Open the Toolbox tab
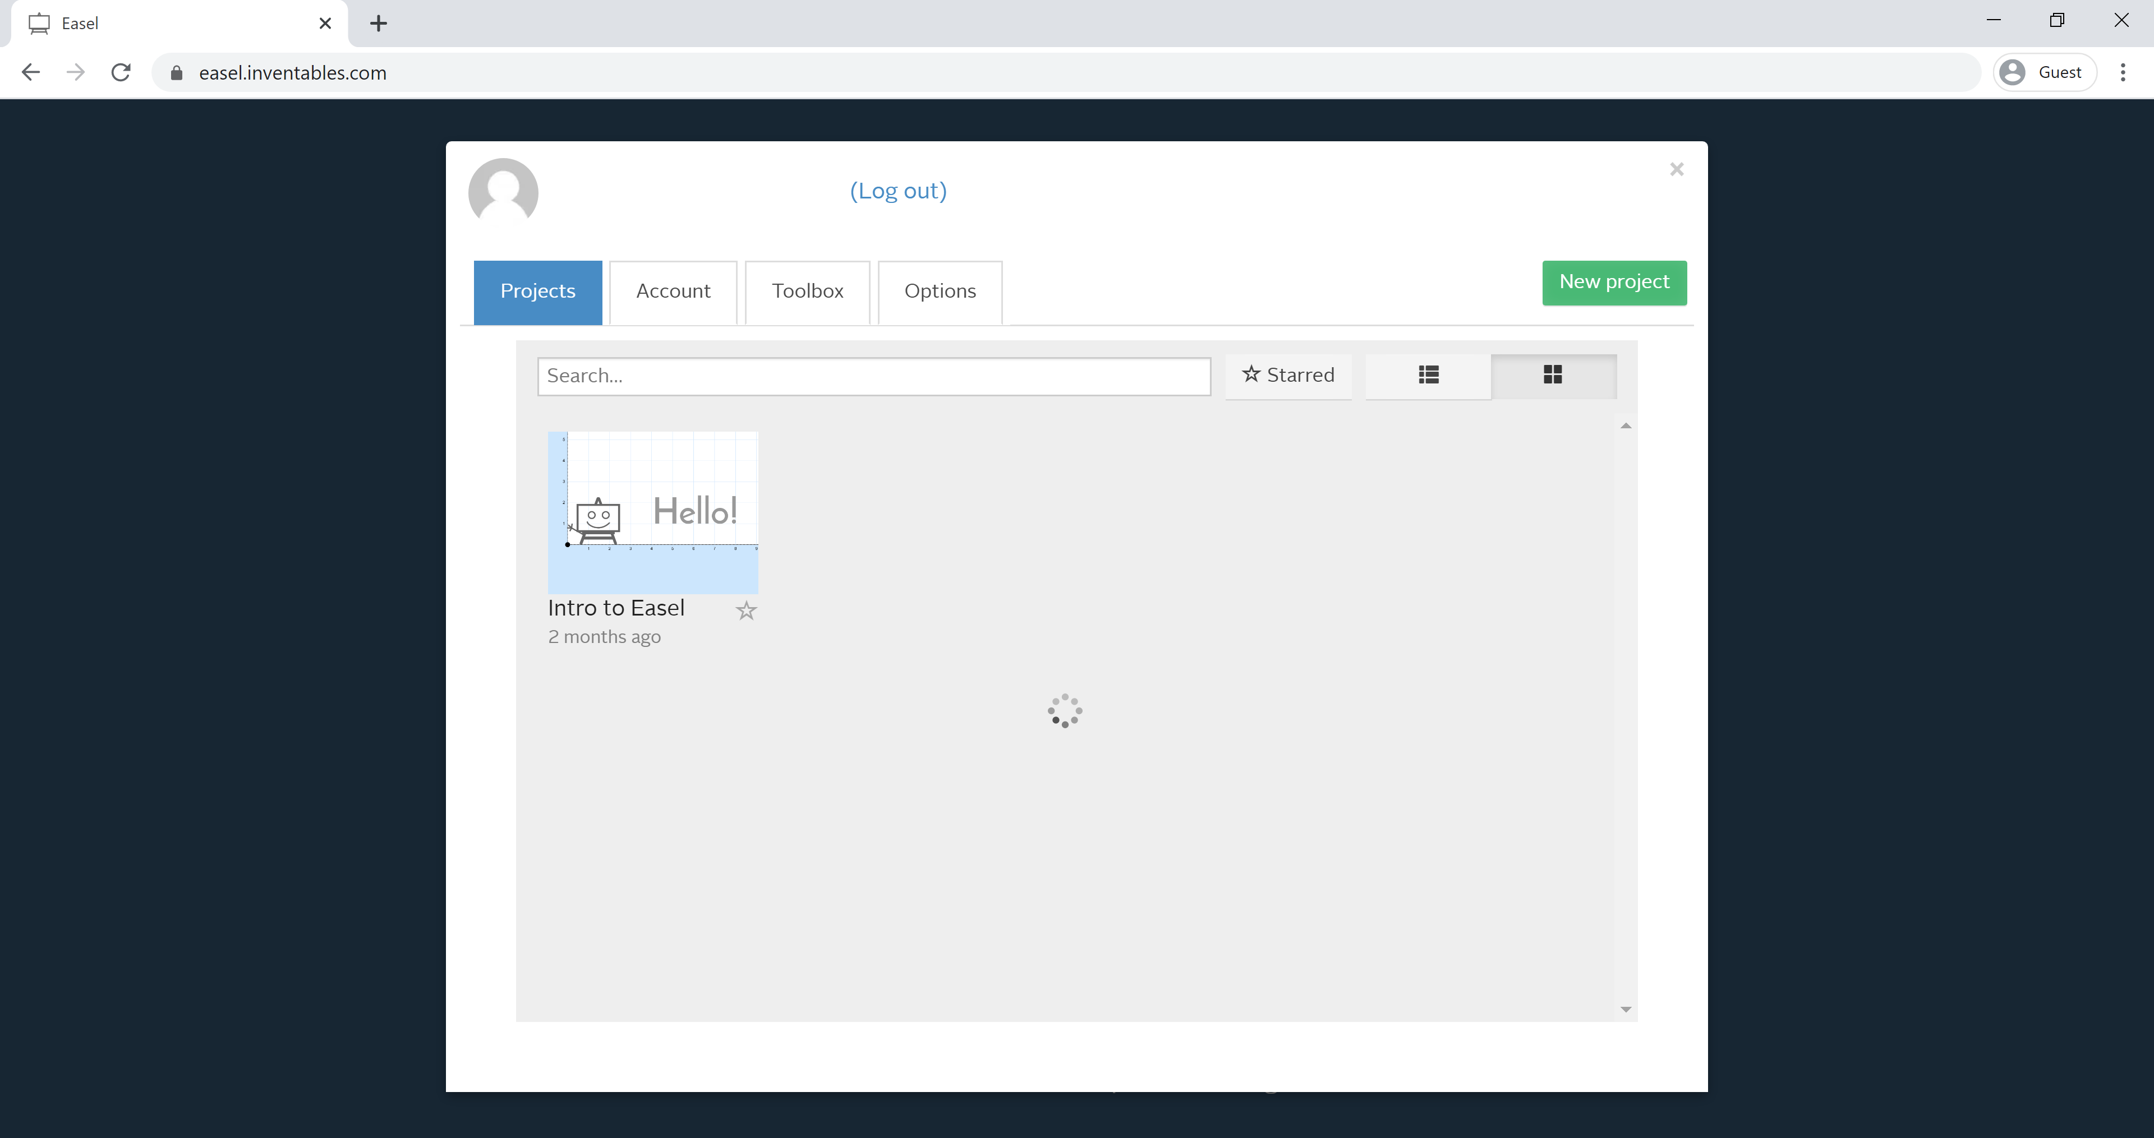This screenshot has width=2154, height=1138. pyautogui.click(x=808, y=292)
